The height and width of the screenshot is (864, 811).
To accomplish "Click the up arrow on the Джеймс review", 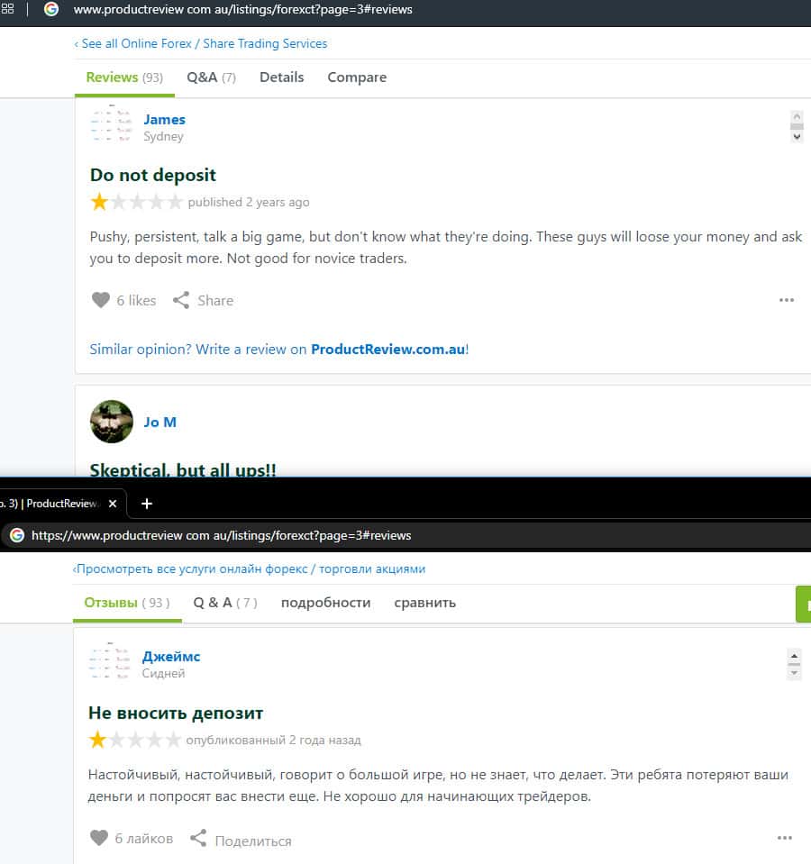I will pyautogui.click(x=794, y=655).
